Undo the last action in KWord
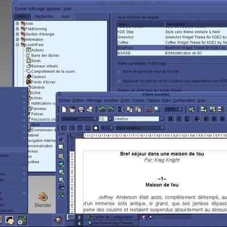The height and width of the screenshot is (227, 227). tap(102, 110)
